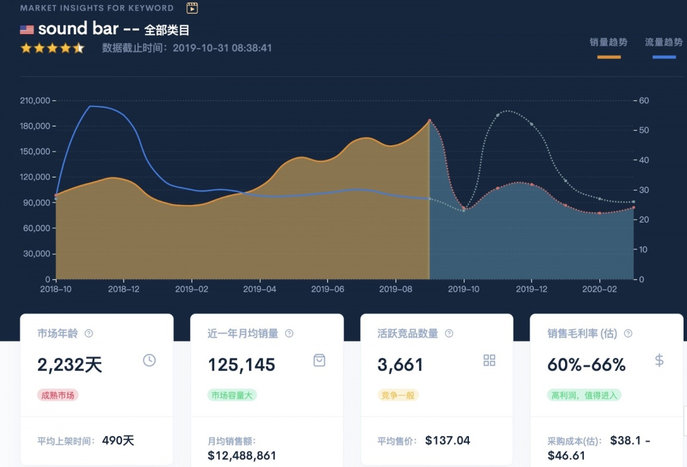This screenshot has height=467, width=687.
Task: Click the 市场容量大 green tag
Action: 232,395
